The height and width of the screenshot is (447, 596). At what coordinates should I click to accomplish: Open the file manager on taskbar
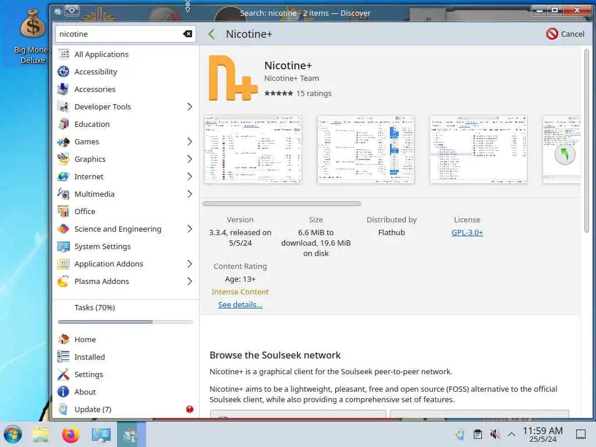point(40,434)
